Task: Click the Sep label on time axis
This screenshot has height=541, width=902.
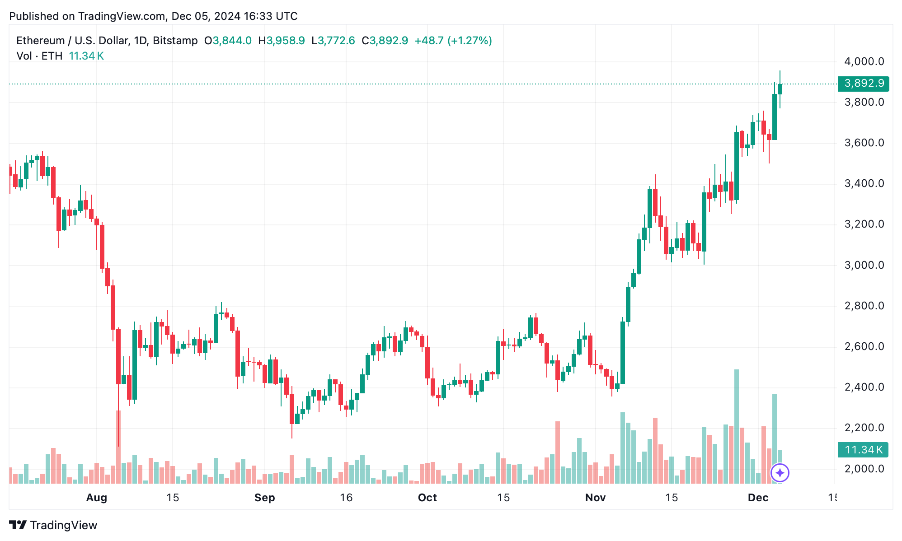Action: 264,498
